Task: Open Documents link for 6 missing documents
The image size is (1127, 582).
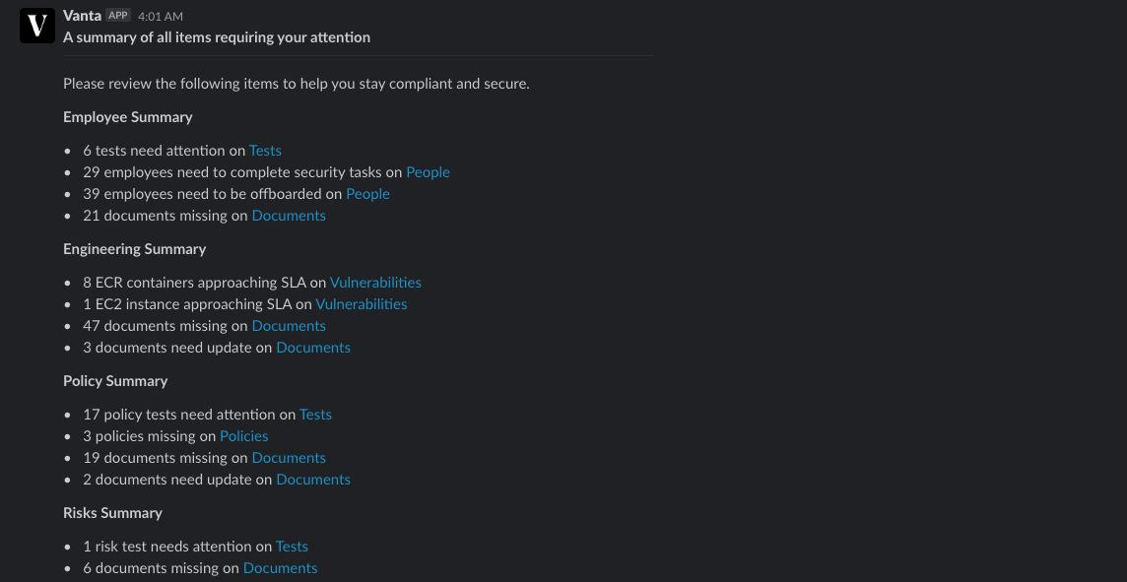Action: point(281,568)
